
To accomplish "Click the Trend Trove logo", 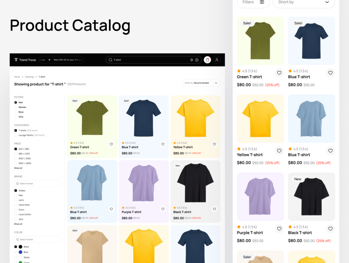I will coord(25,60).
